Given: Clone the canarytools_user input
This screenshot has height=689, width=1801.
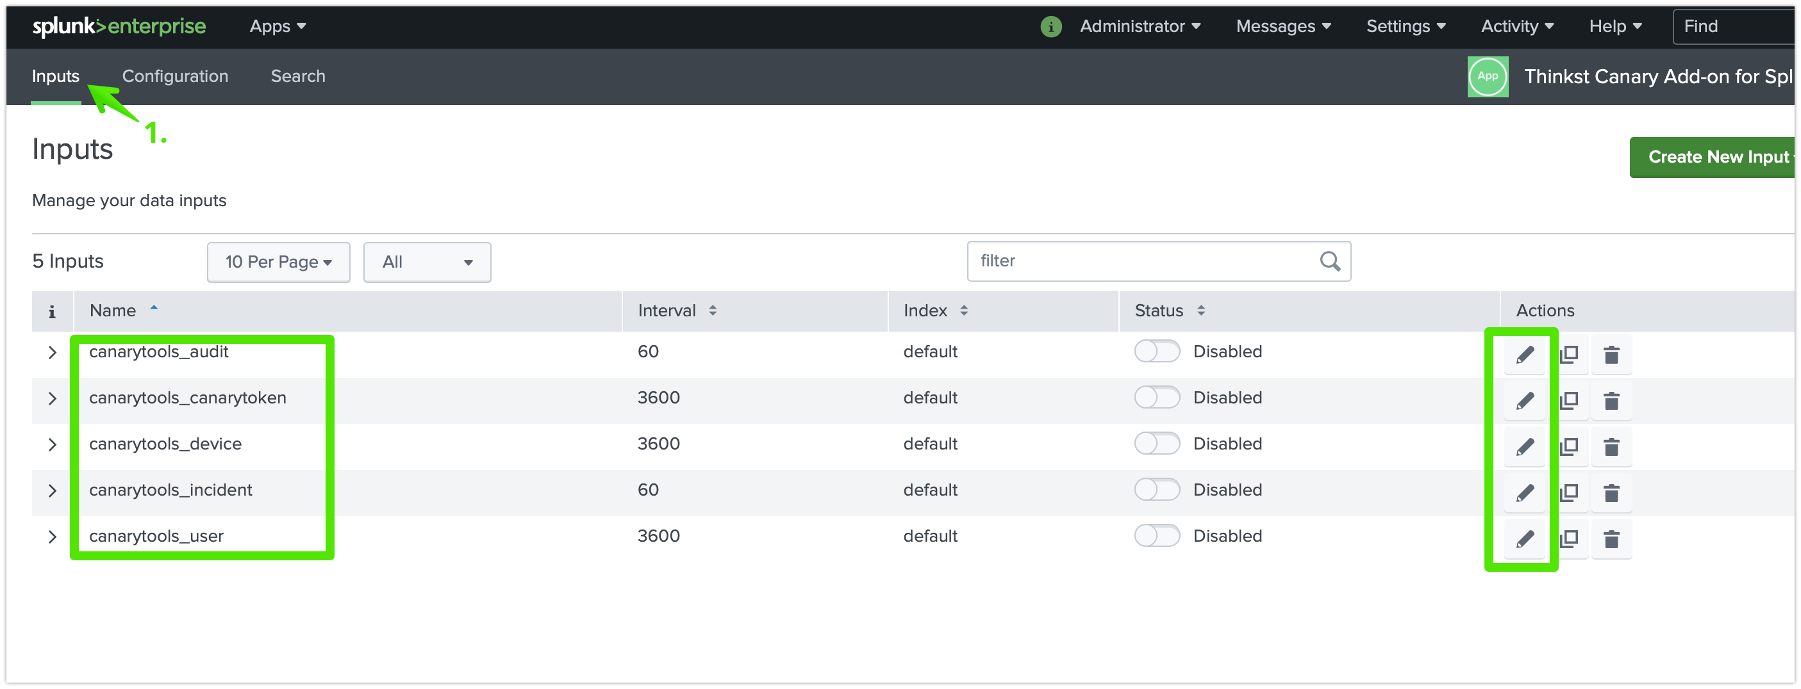Looking at the screenshot, I should coord(1569,539).
